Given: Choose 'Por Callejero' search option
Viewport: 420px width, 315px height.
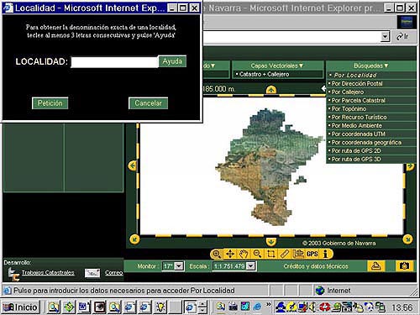Looking at the screenshot, I should [347, 92].
